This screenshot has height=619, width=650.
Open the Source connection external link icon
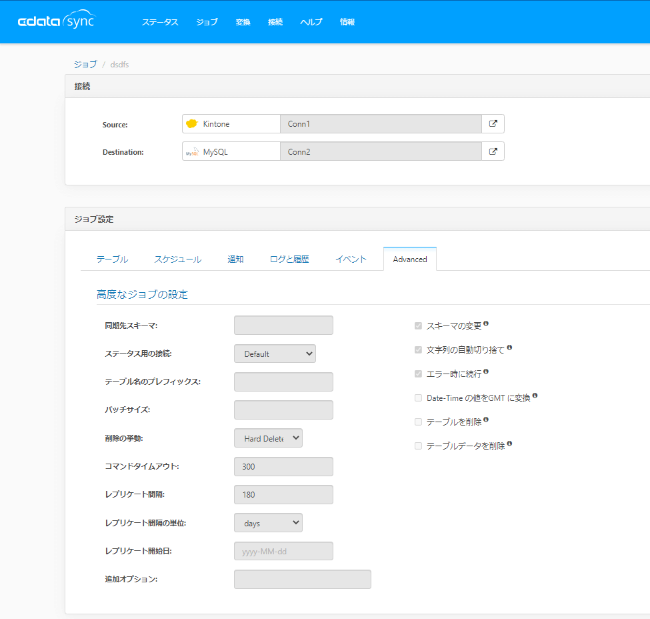[493, 123]
